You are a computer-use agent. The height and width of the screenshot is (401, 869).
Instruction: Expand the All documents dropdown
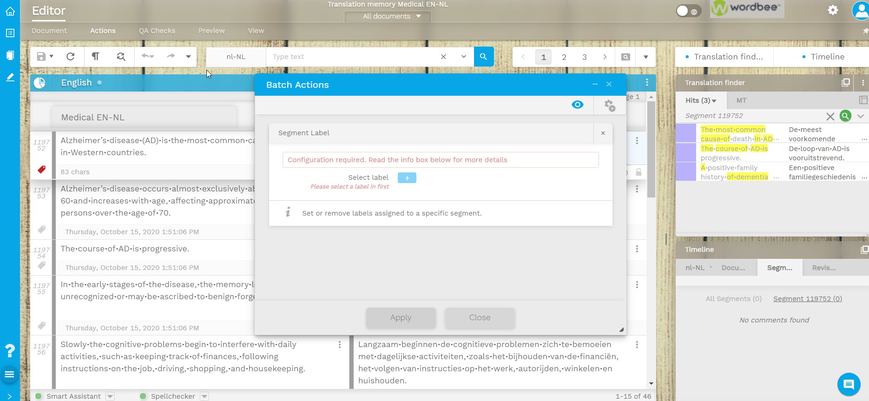point(391,16)
